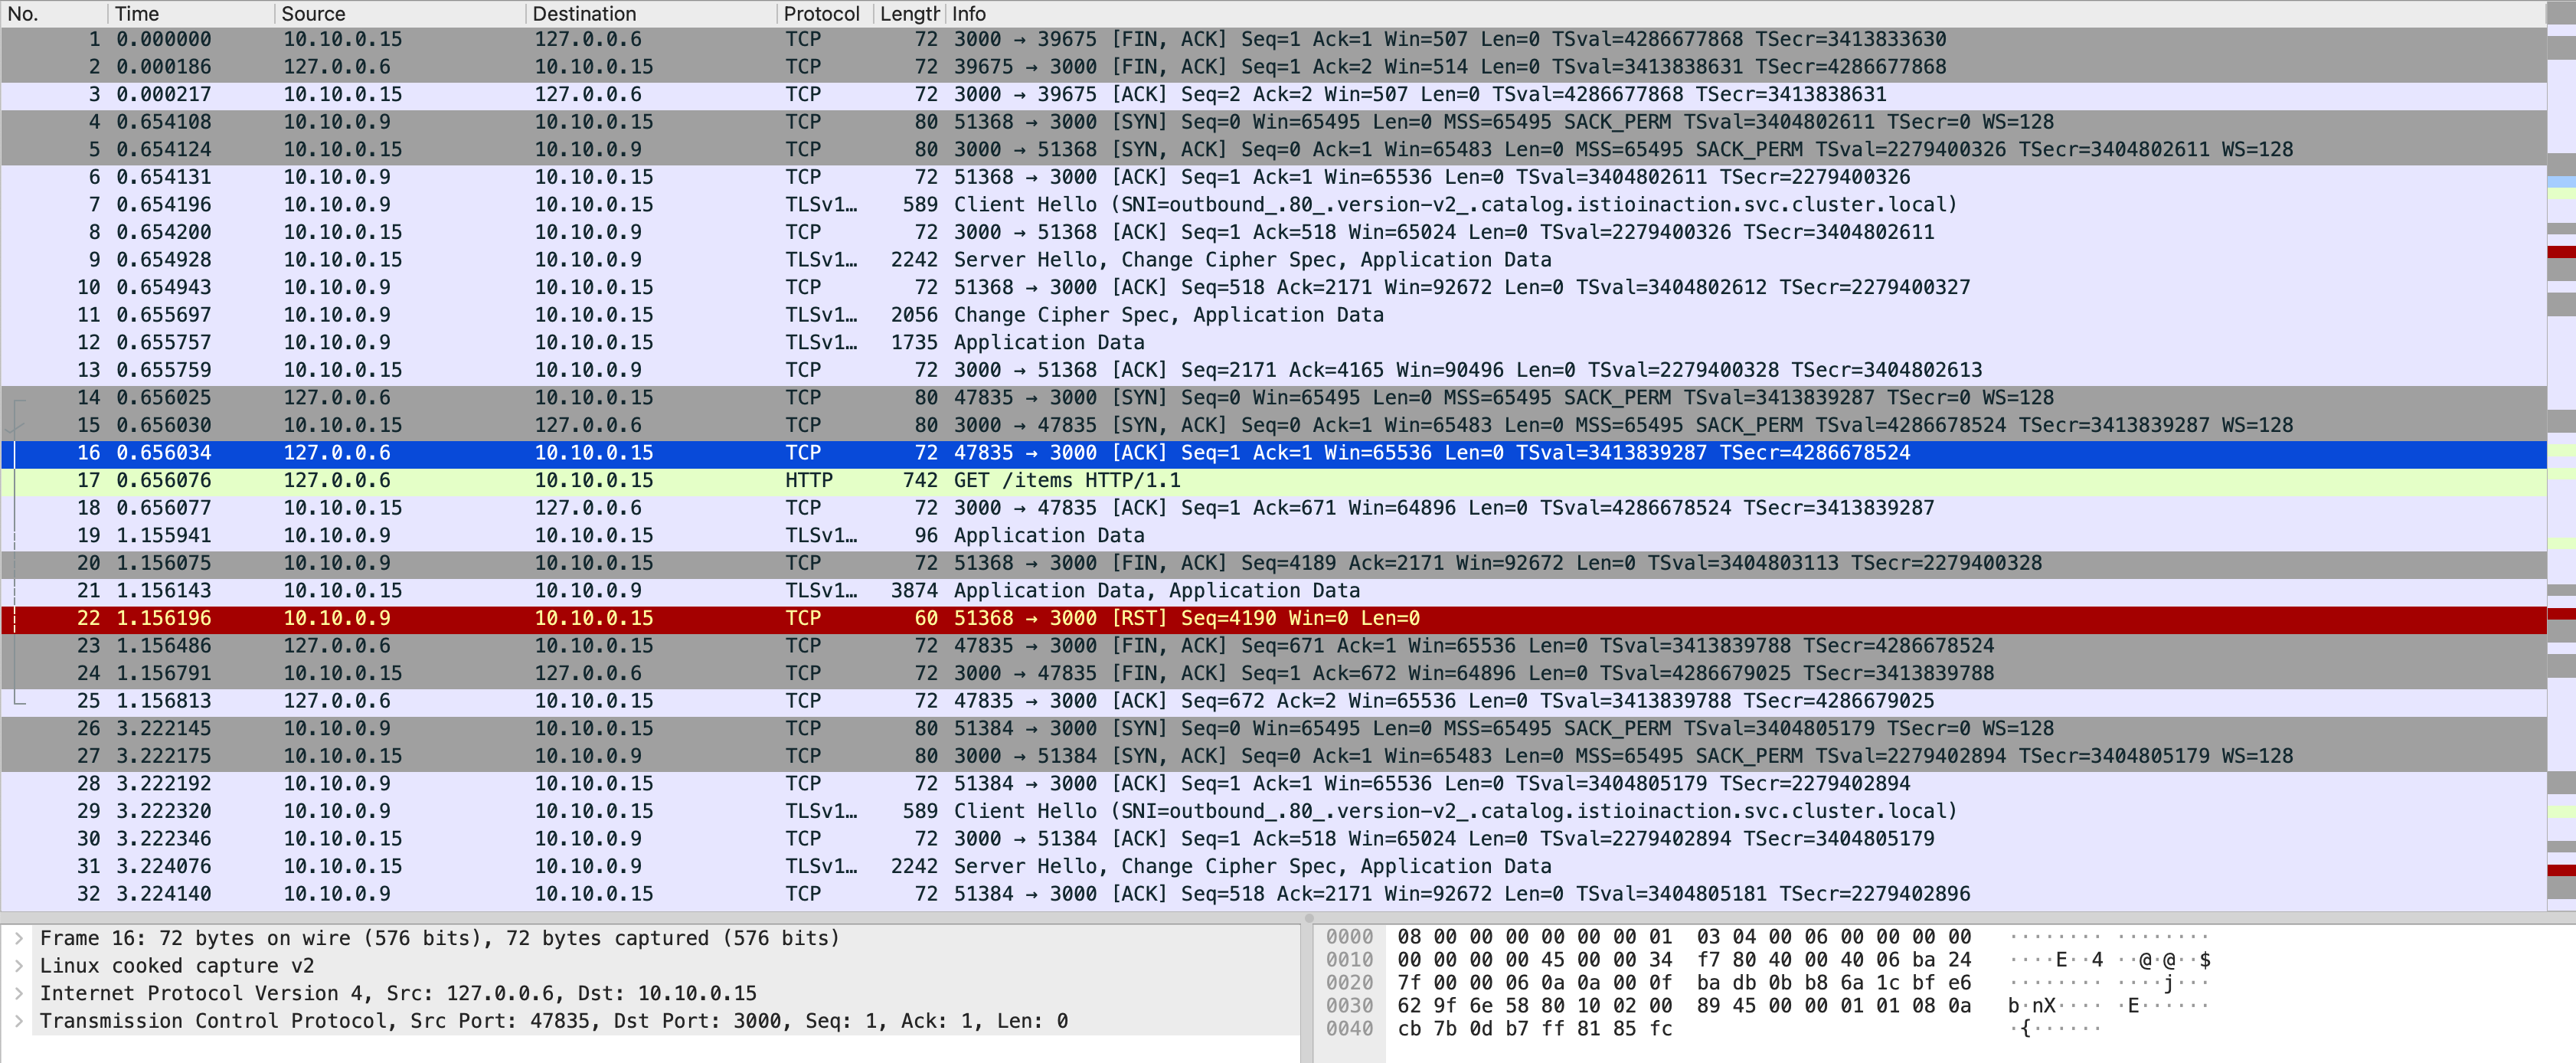Click the Info column header

point(968,14)
